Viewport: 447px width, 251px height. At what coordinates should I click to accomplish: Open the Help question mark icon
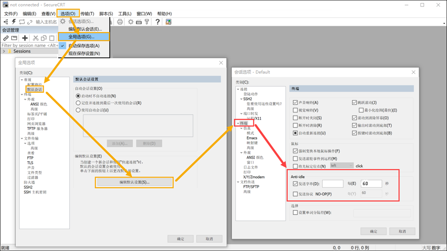tap(157, 22)
